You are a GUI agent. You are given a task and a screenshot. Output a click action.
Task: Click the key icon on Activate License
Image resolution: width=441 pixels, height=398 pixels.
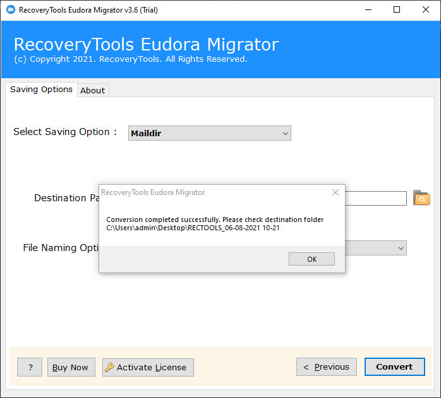(109, 367)
